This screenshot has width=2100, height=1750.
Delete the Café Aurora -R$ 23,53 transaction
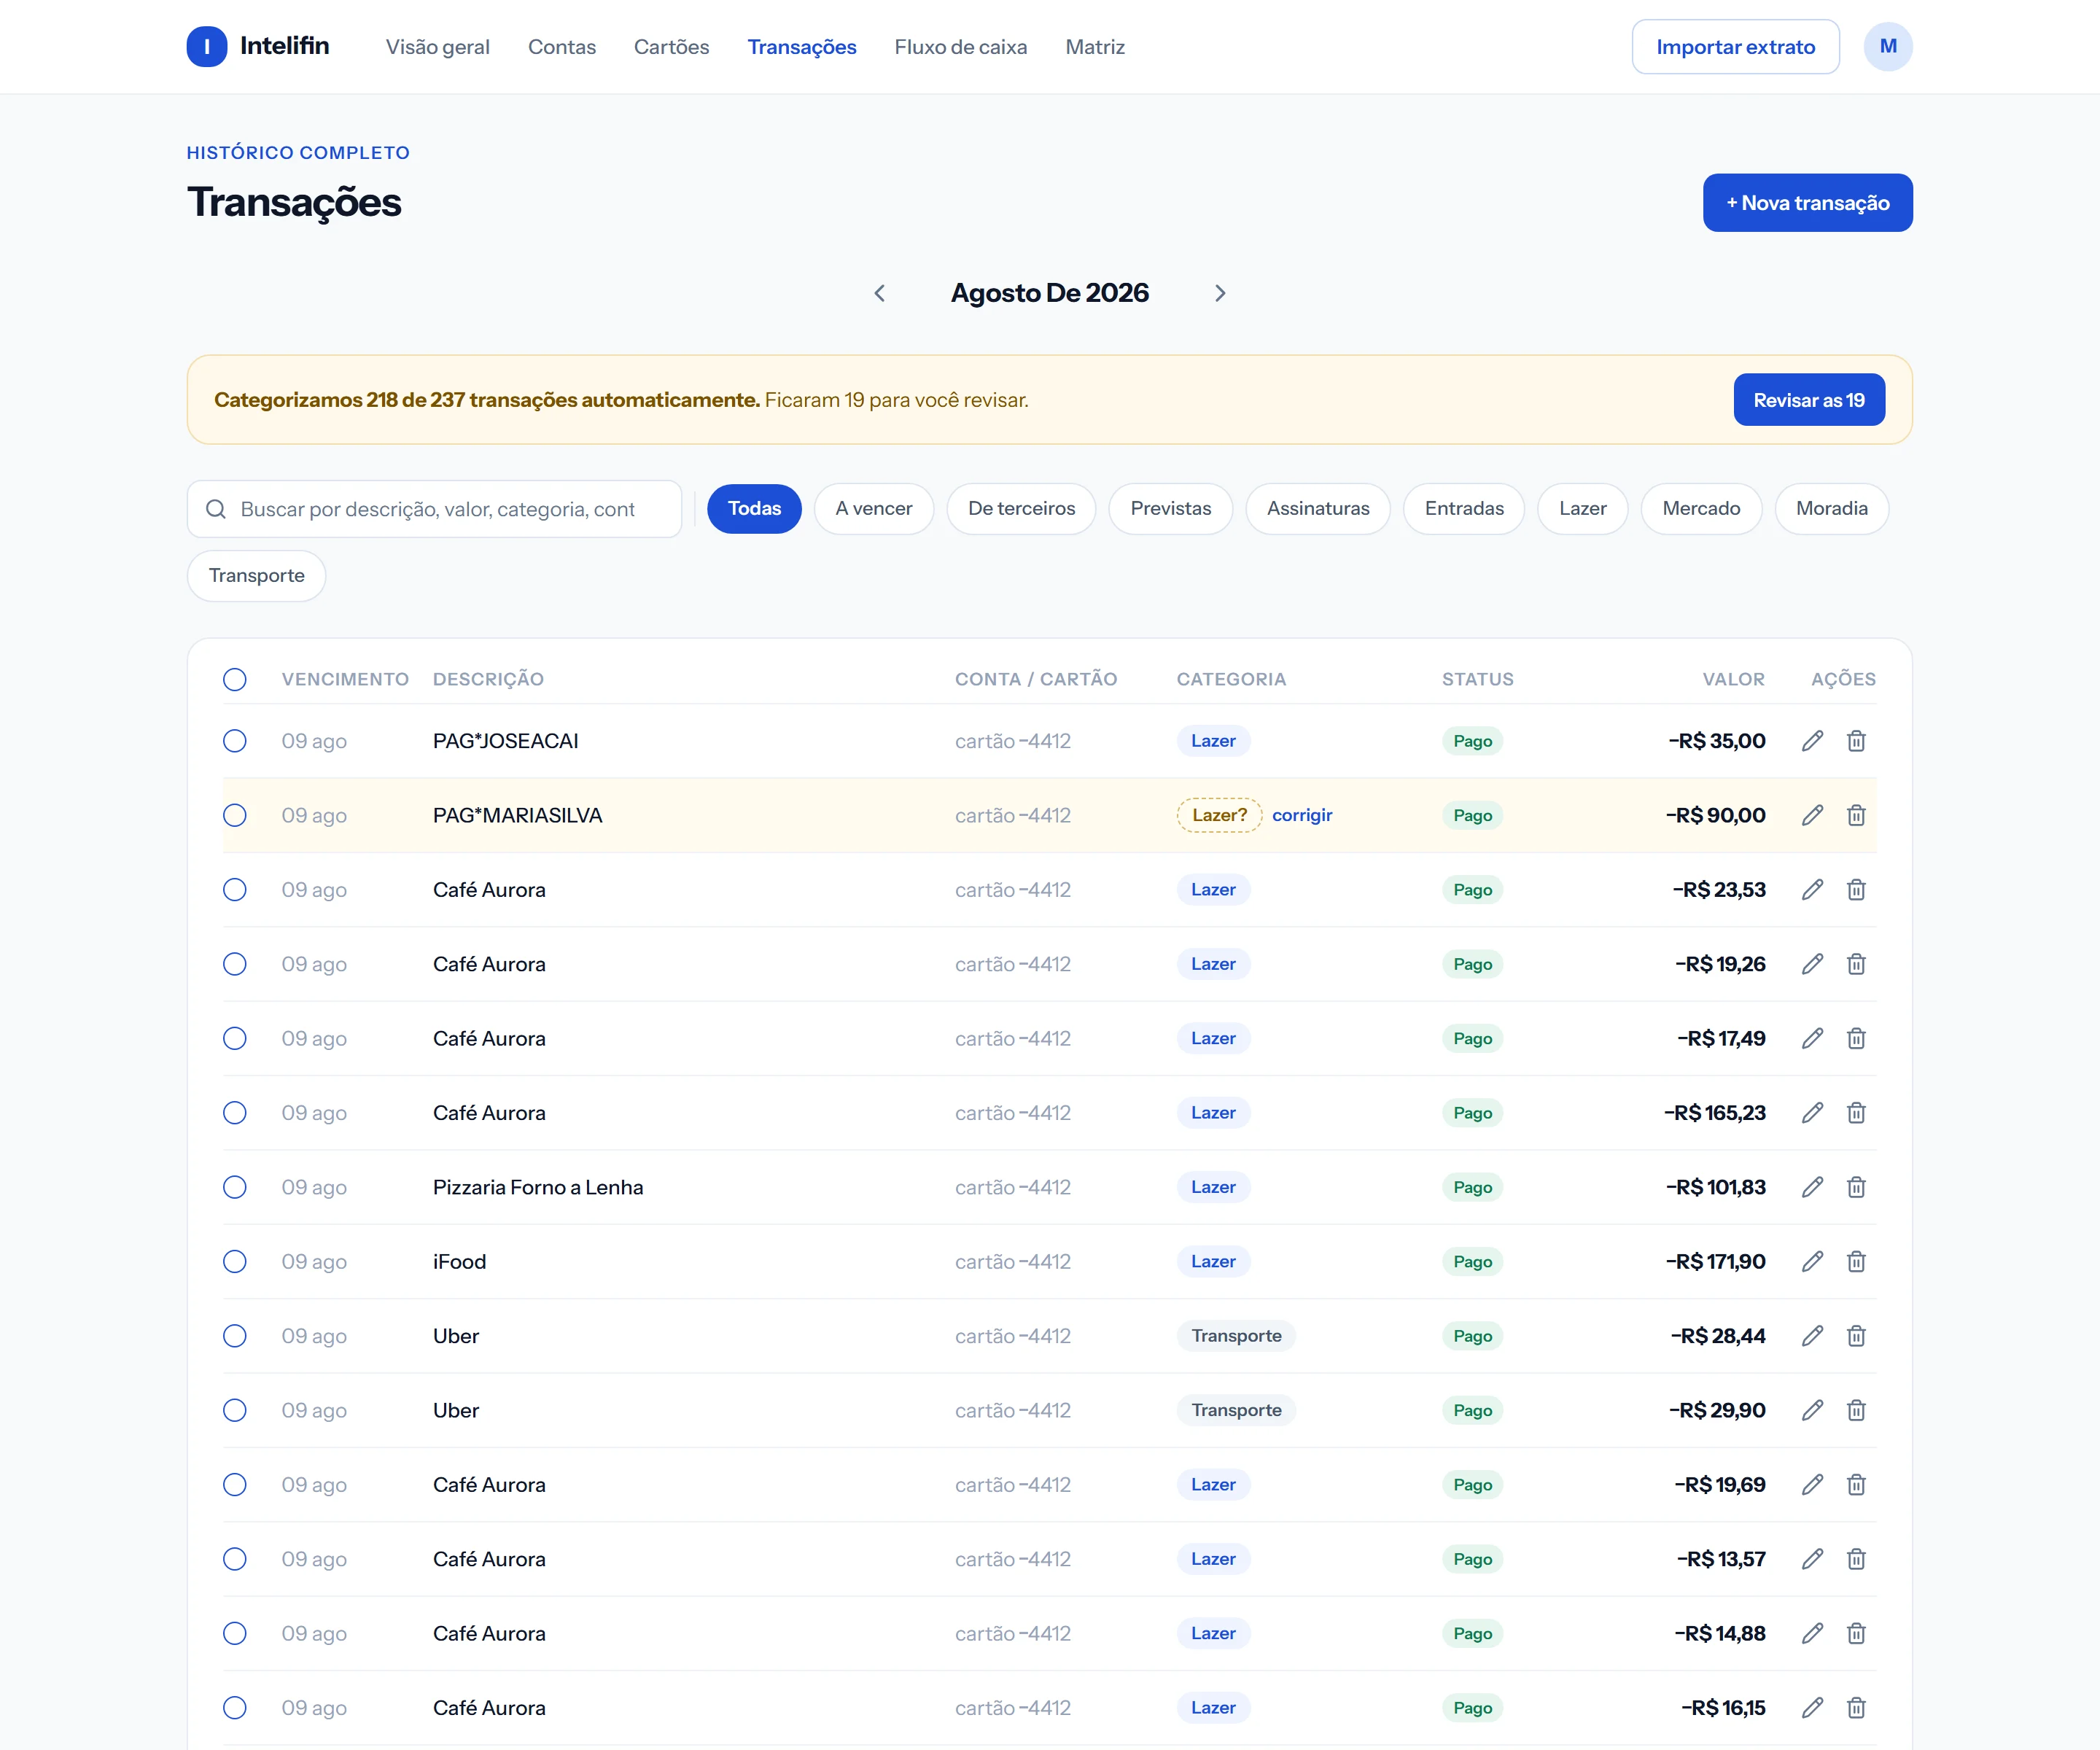click(1856, 890)
